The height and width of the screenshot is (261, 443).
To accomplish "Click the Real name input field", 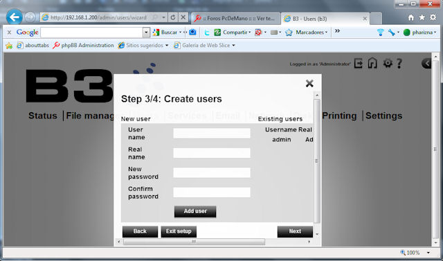I will tap(212, 153).
